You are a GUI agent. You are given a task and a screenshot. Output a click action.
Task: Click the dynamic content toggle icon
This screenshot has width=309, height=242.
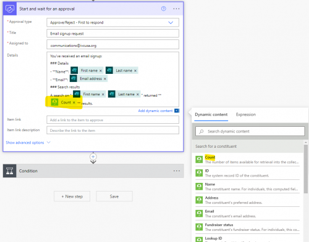pos(177,111)
